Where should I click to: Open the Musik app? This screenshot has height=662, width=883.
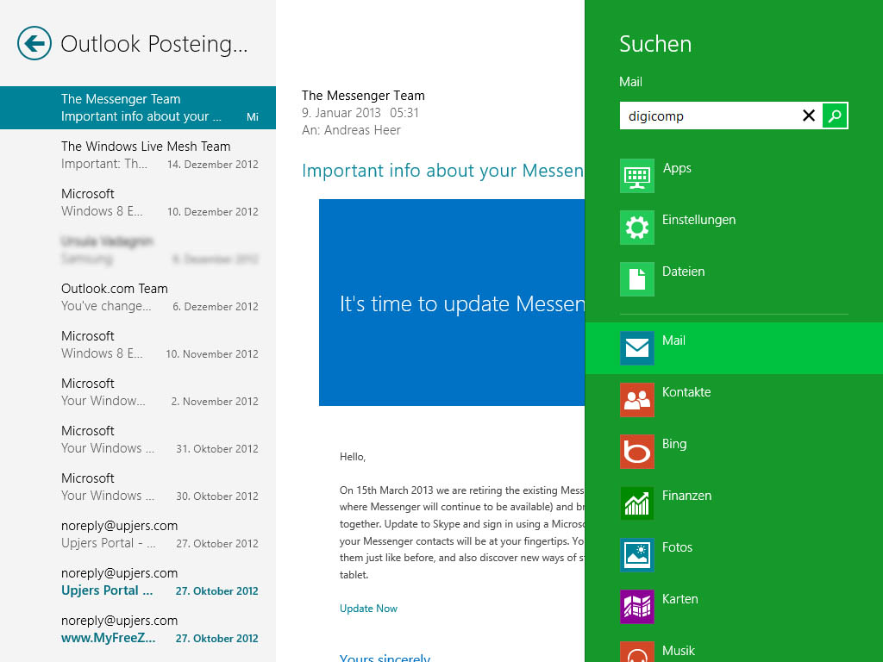tap(679, 650)
